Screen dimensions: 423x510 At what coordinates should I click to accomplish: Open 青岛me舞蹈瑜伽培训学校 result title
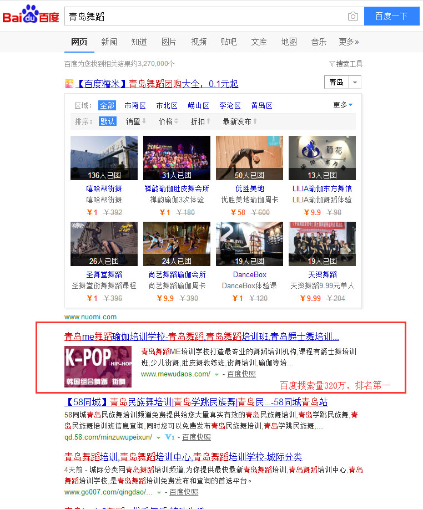pyautogui.click(x=202, y=336)
